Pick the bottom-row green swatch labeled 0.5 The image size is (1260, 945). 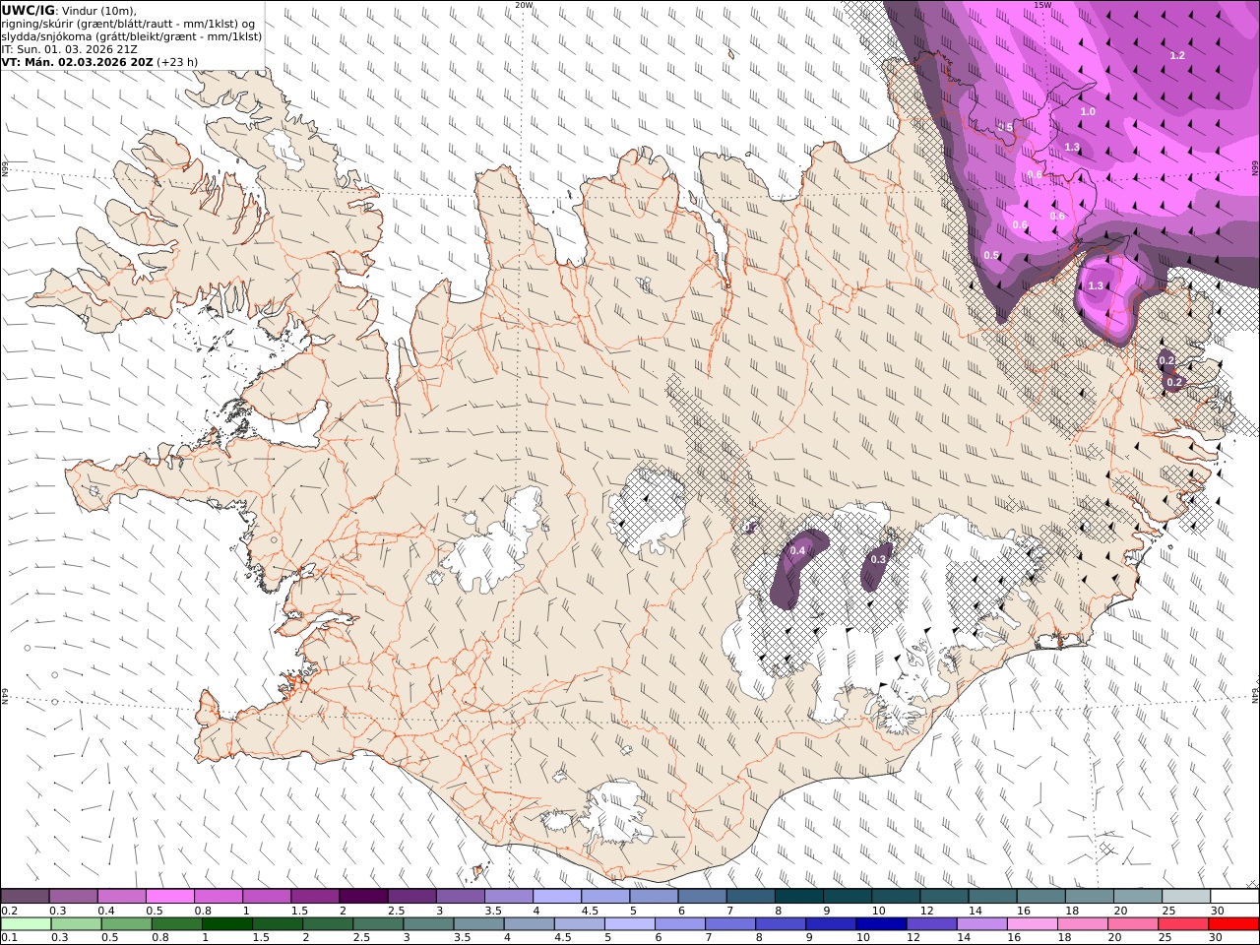point(126,924)
